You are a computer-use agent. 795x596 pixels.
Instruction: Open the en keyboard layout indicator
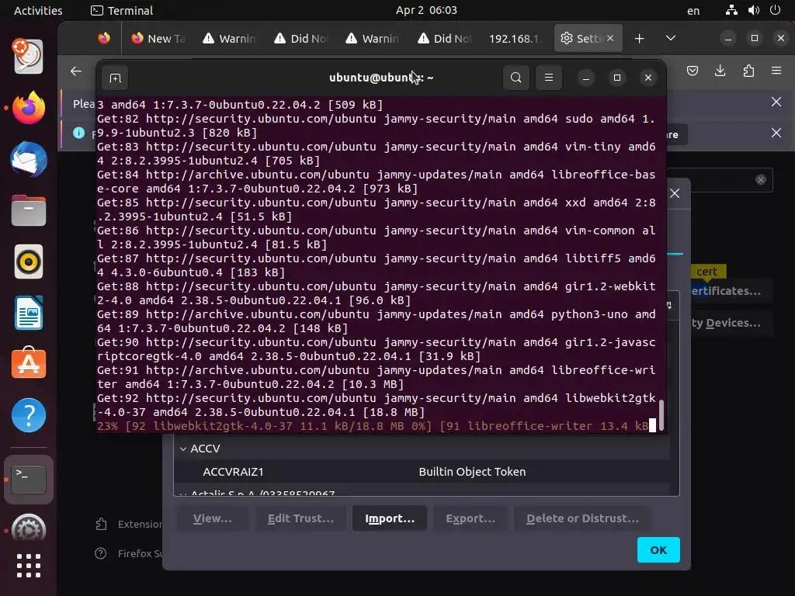pos(693,11)
